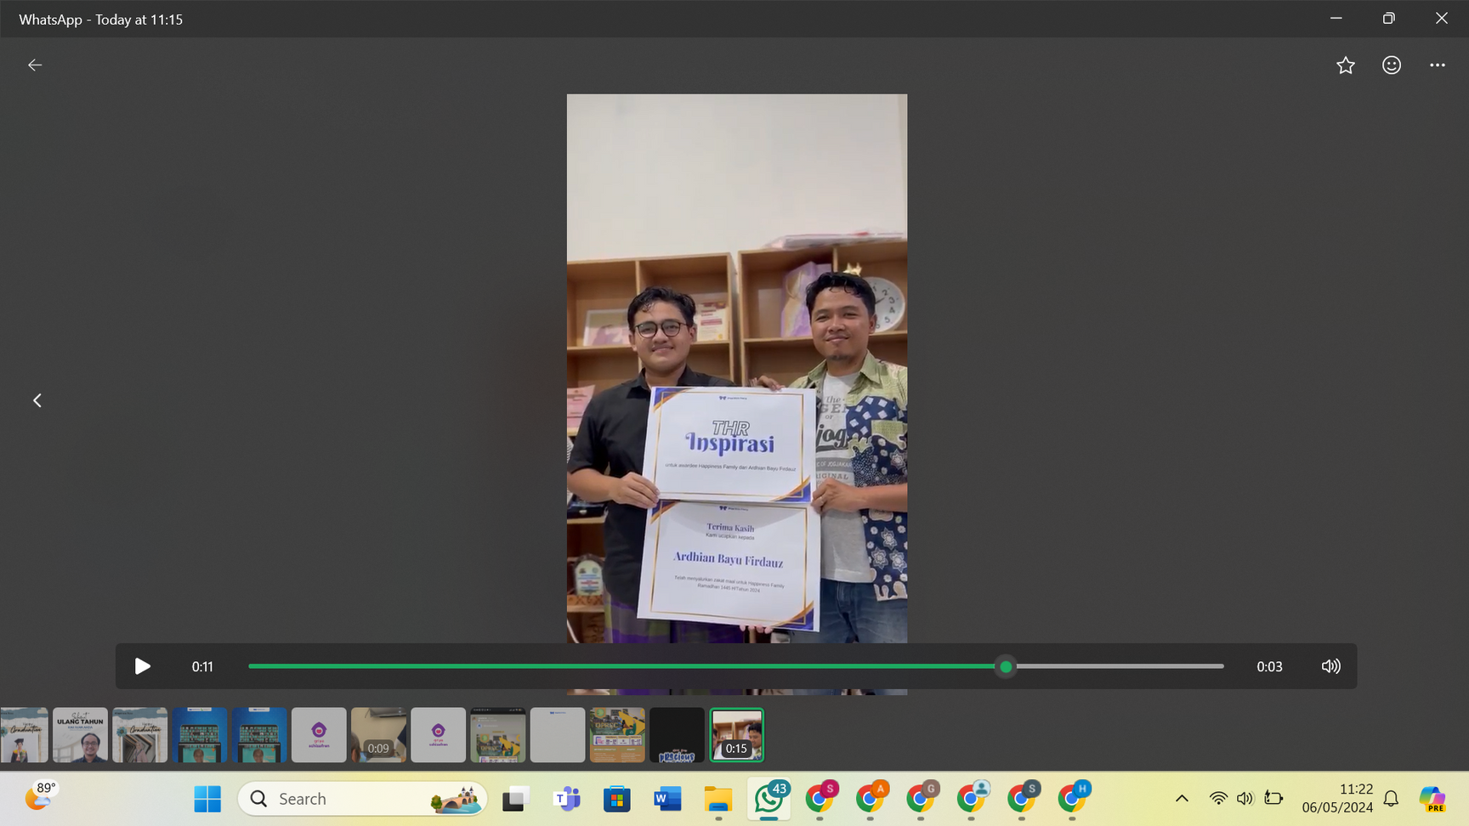Click the back arrow at top left
The image size is (1469, 826).
pyautogui.click(x=35, y=65)
